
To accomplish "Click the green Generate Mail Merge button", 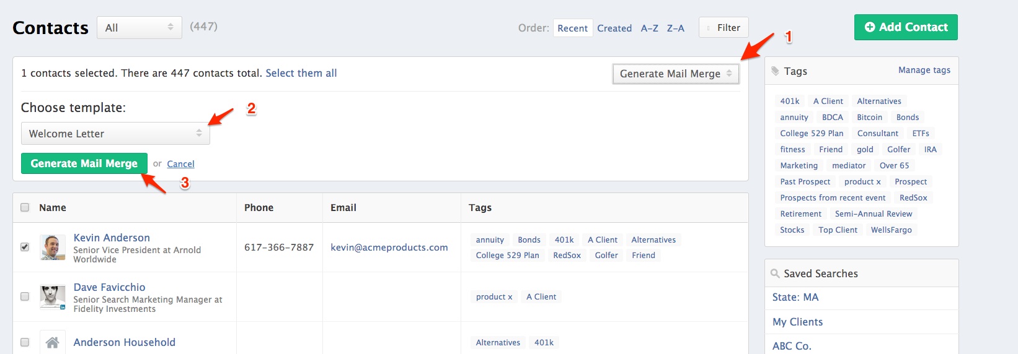I will [x=84, y=163].
